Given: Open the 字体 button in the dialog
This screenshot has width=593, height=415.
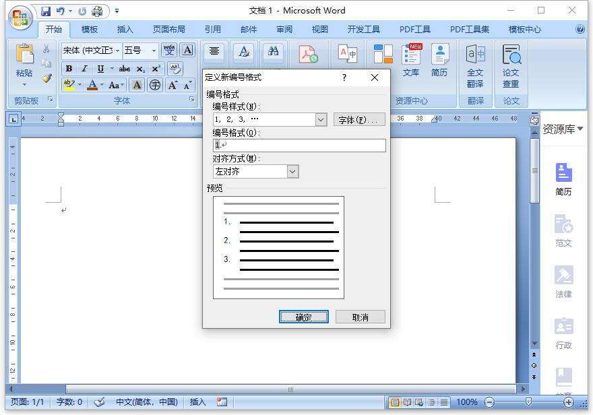Looking at the screenshot, I should click(359, 119).
